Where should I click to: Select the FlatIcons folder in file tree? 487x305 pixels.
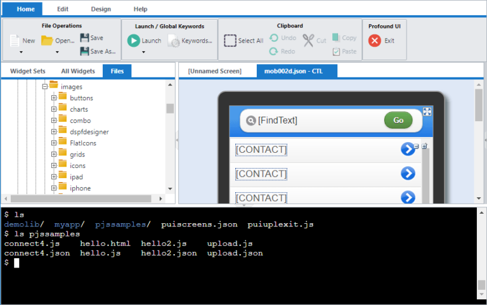tap(82, 143)
